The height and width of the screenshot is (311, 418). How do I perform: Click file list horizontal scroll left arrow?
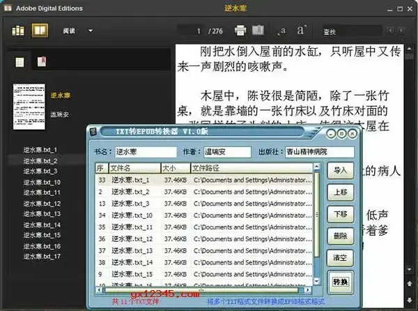click(99, 289)
